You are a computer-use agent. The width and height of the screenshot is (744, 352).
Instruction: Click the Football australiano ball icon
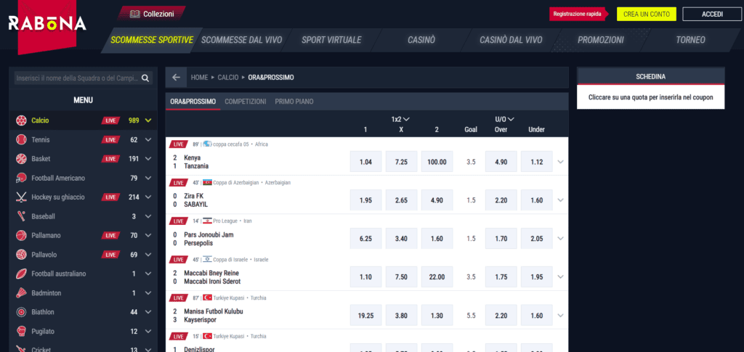click(x=21, y=274)
